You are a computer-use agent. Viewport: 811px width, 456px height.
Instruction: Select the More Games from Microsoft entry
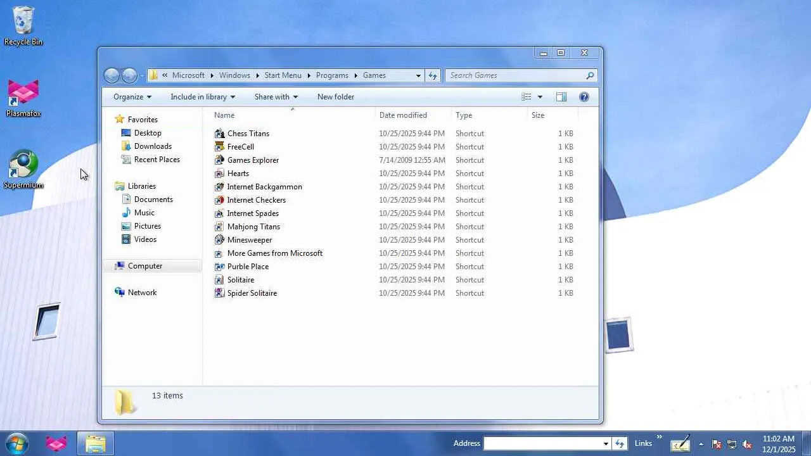point(275,253)
